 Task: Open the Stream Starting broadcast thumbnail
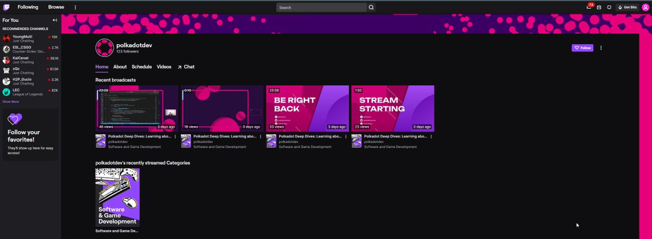[393, 108]
